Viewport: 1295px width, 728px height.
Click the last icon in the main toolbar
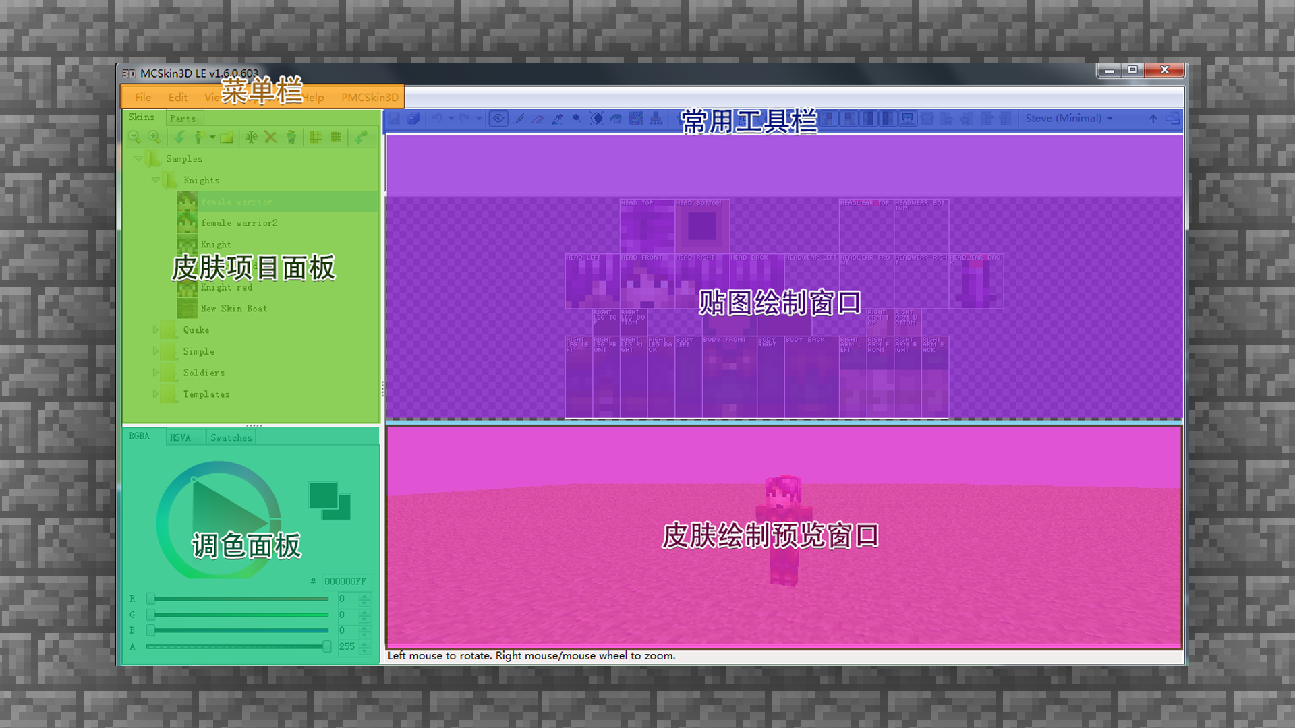tap(1173, 119)
